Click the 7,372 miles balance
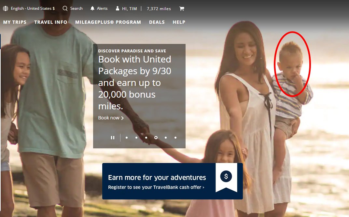 pyautogui.click(x=159, y=9)
